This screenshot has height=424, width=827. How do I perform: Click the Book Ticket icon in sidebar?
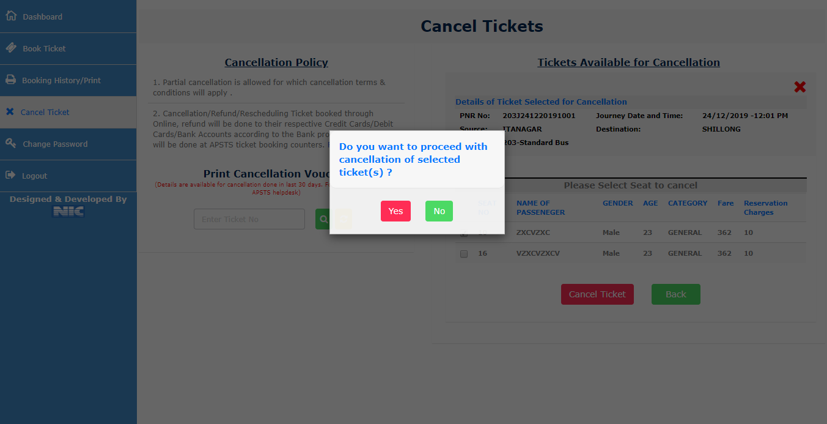[10, 48]
